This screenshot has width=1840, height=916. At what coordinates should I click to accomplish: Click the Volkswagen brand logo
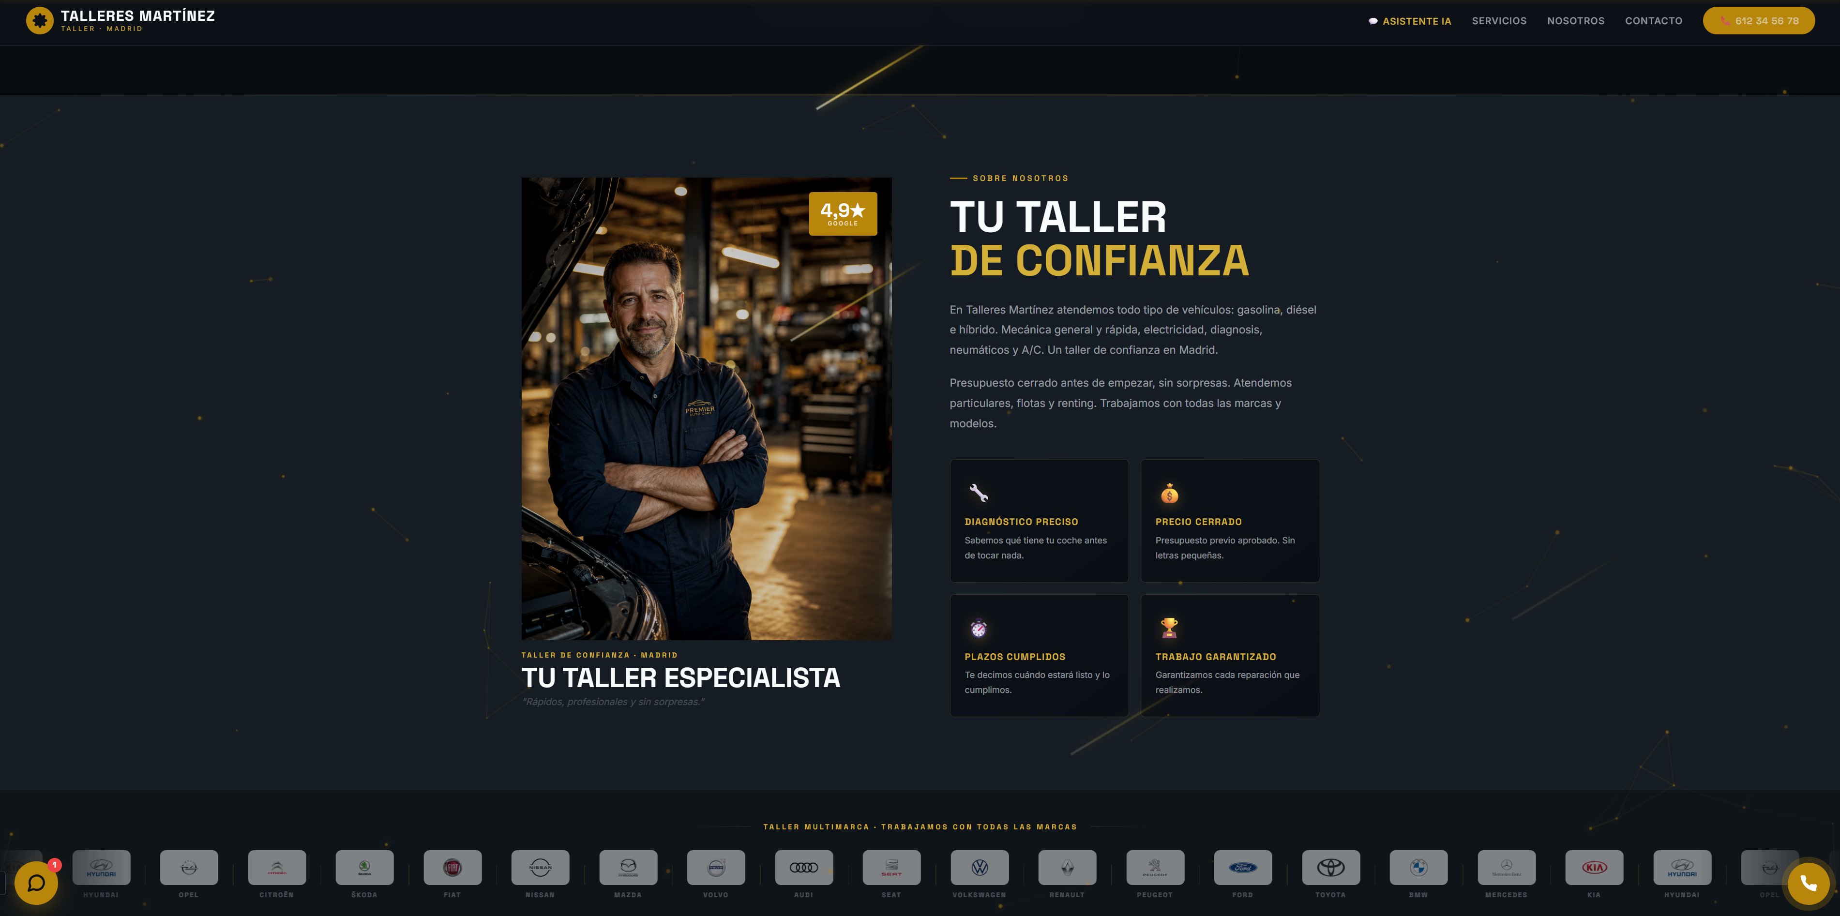pos(980,868)
